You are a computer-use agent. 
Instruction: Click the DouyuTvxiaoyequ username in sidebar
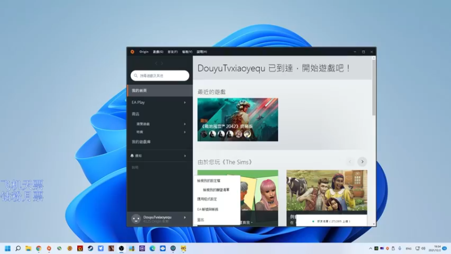coord(157,217)
